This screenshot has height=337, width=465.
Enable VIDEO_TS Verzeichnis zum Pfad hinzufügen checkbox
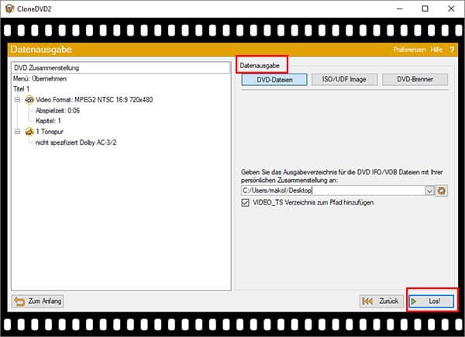[x=245, y=203]
